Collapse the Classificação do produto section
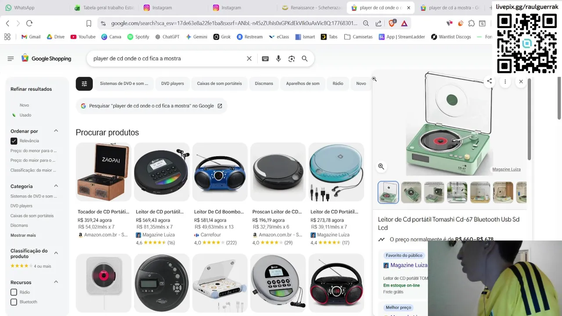 click(x=56, y=253)
